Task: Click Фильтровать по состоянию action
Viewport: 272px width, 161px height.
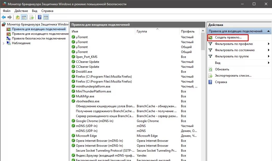Action: pos(235,50)
